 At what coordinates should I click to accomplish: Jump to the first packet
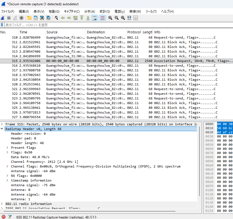82,18
